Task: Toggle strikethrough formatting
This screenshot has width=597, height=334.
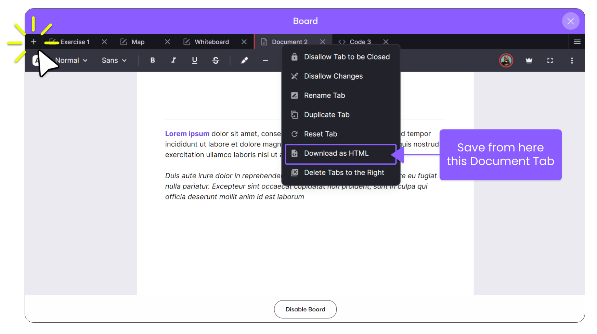Action: point(216,60)
